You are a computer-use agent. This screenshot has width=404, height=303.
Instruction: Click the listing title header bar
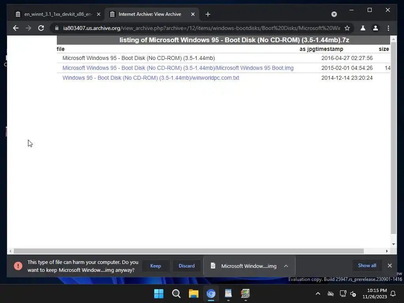(x=223, y=40)
